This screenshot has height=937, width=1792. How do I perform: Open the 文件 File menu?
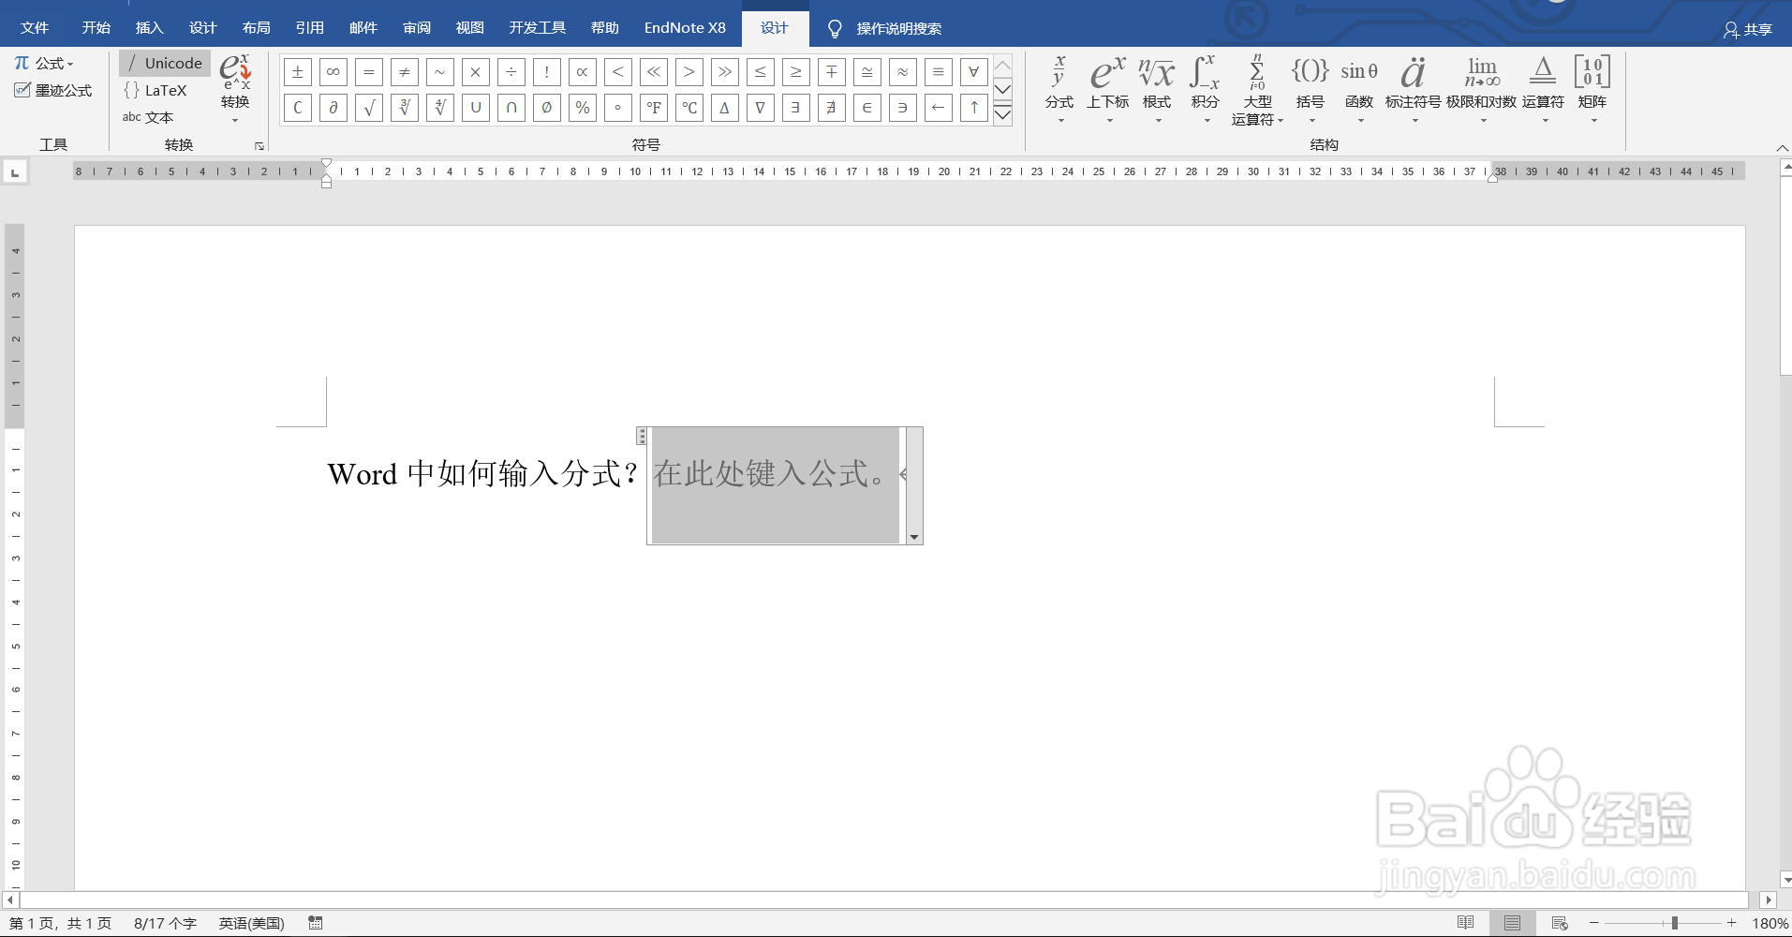coord(35,27)
